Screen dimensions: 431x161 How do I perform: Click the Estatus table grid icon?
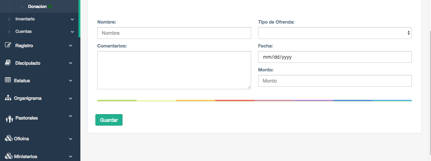point(8,80)
